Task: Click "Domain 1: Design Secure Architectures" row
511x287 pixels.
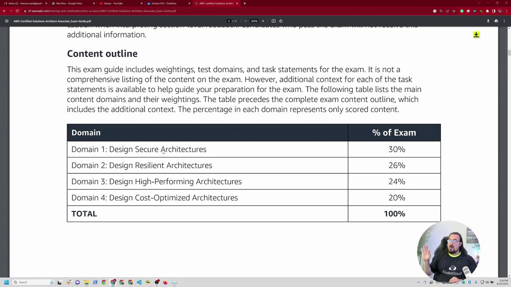Action: [207, 149]
